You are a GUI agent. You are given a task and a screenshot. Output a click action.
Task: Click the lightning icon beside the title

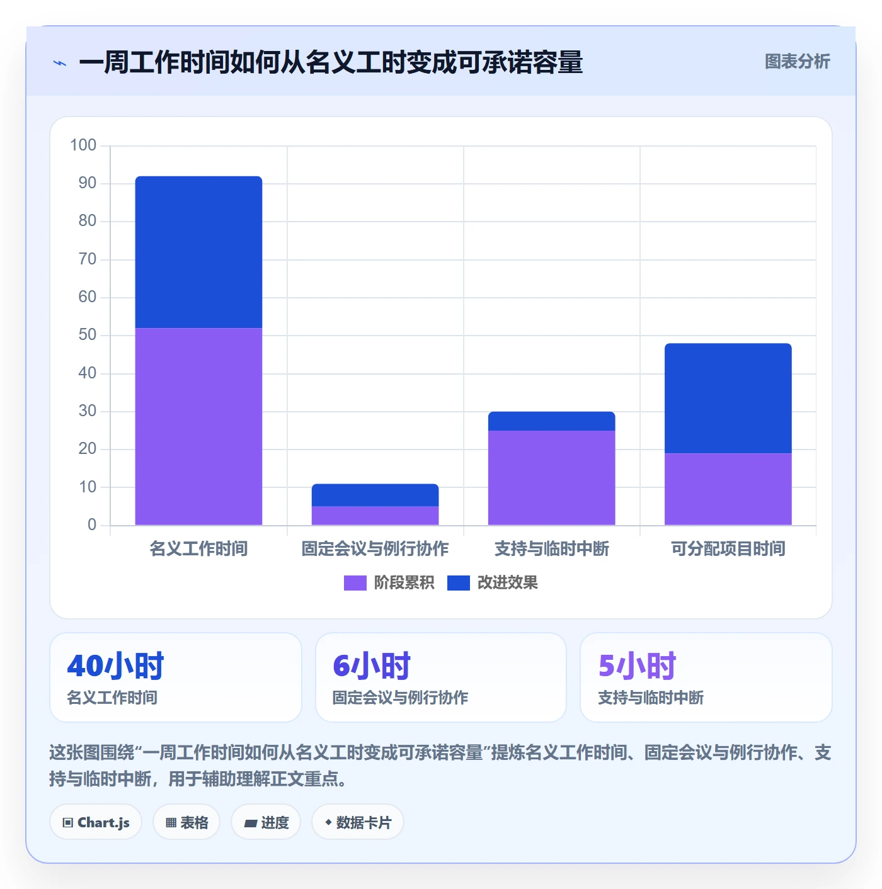pyautogui.click(x=60, y=63)
